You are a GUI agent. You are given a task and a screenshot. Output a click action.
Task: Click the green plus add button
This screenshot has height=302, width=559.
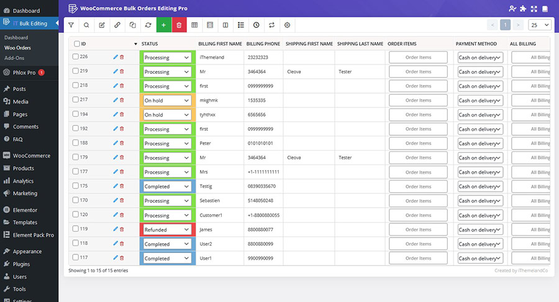pos(163,25)
